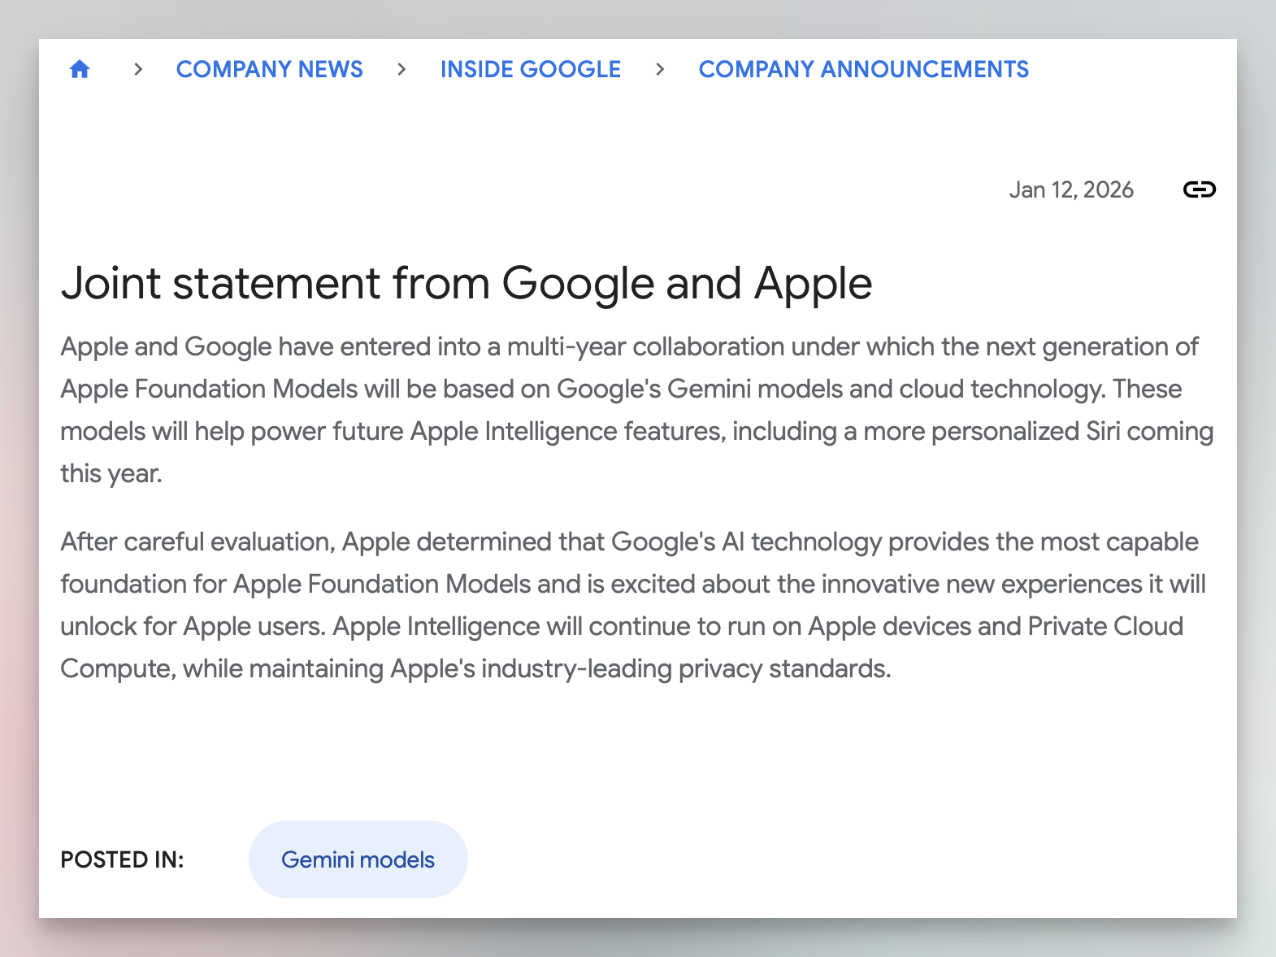Navigate to Inside Google breadcrumb
The image size is (1276, 957).
coord(530,70)
